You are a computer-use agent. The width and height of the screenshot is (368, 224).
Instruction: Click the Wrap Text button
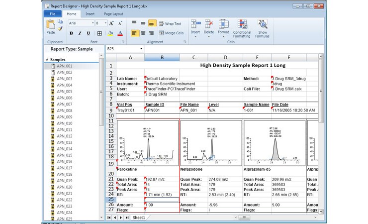170,23
